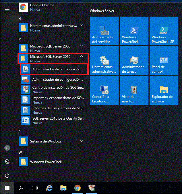
Task: Open the Windows PowerShell ISE tile
Action: pyautogui.click(x=164, y=31)
